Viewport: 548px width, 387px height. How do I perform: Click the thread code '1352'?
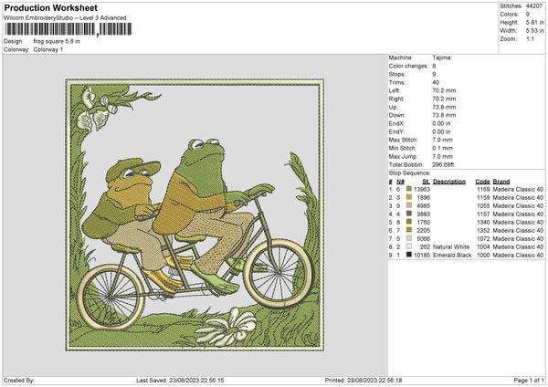483,231
